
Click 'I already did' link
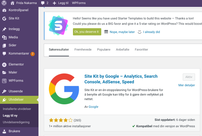click(x=151, y=32)
